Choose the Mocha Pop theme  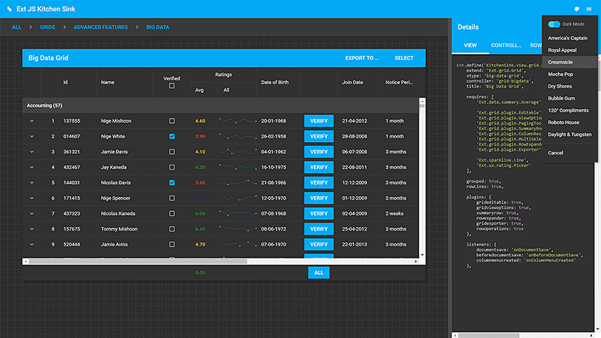pos(560,74)
